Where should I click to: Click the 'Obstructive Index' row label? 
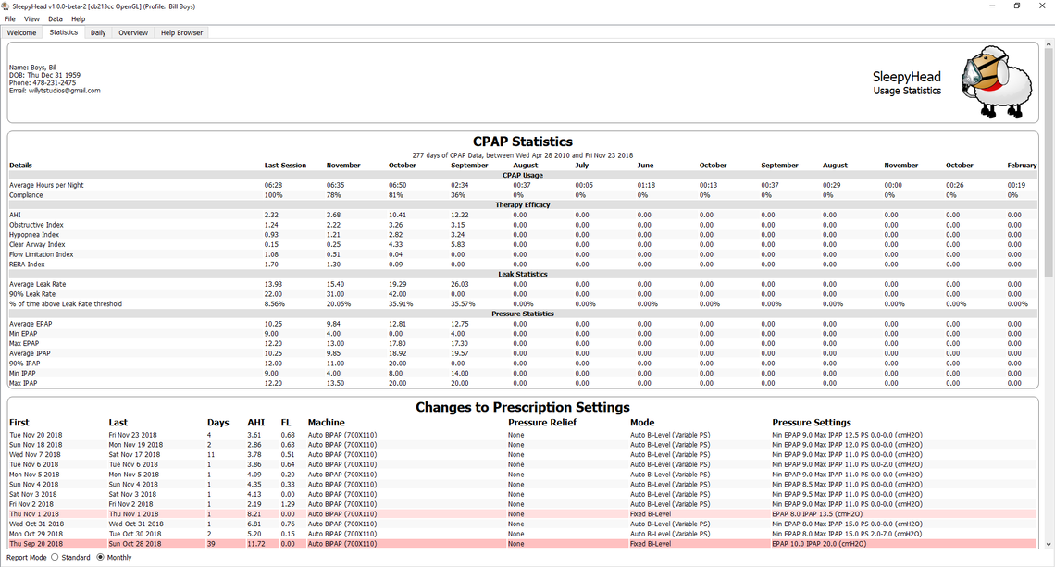tap(36, 225)
